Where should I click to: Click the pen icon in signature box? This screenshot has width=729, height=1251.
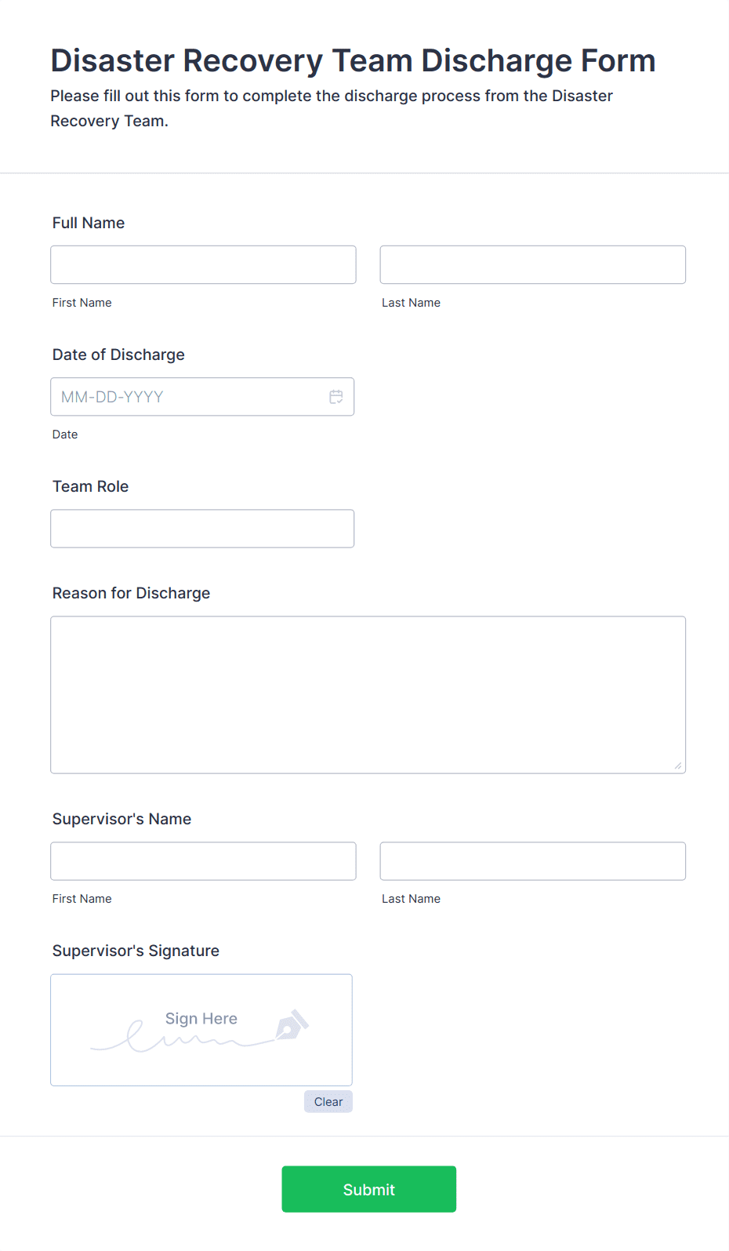[x=292, y=1024]
